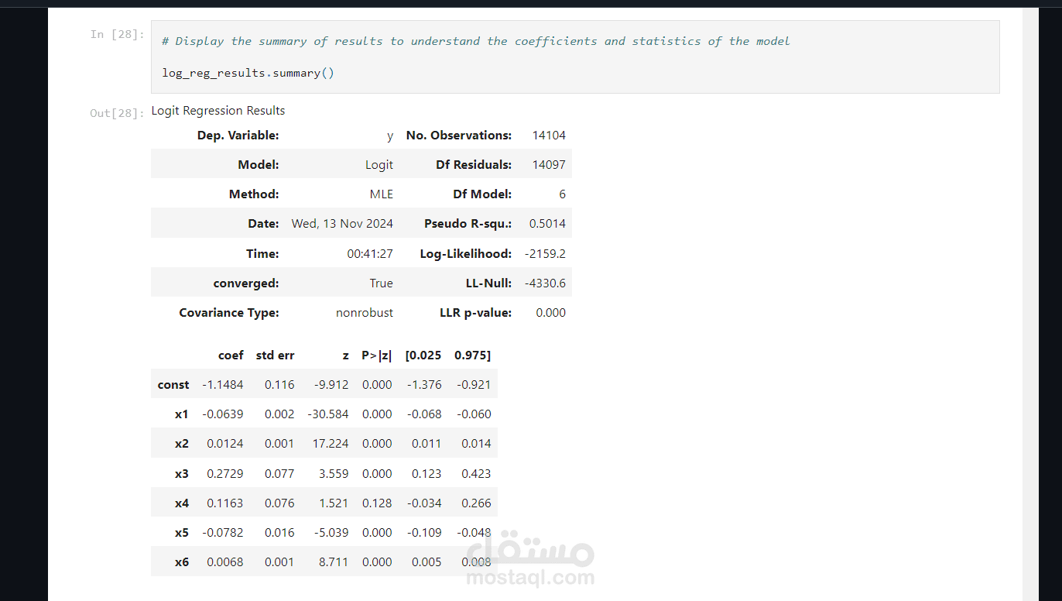Click the 'Covariance Type:' label
The width and height of the screenshot is (1062, 601).
(x=229, y=313)
